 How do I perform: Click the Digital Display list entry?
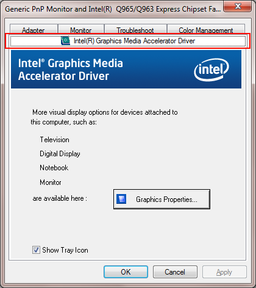click(60, 154)
